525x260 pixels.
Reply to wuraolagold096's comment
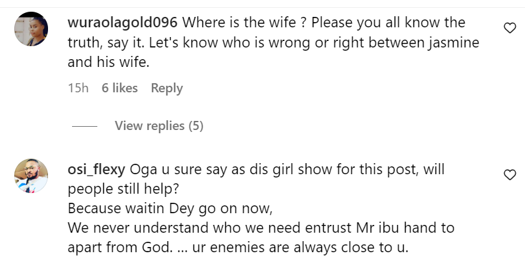click(x=167, y=88)
